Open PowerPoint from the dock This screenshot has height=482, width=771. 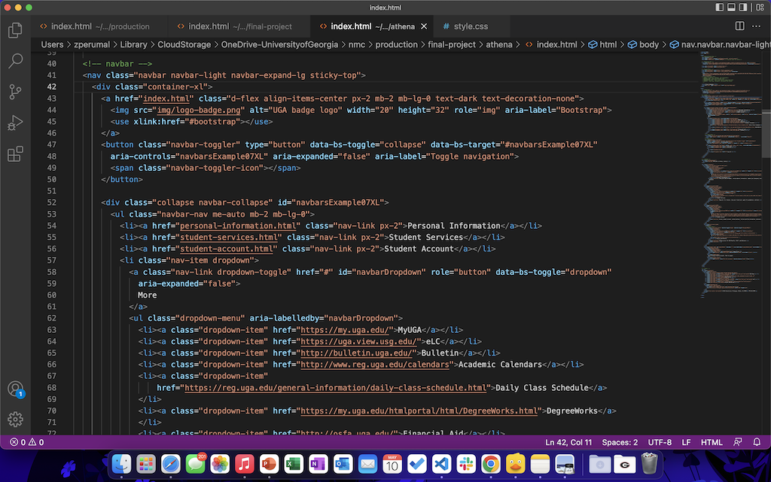coord(269,463)
